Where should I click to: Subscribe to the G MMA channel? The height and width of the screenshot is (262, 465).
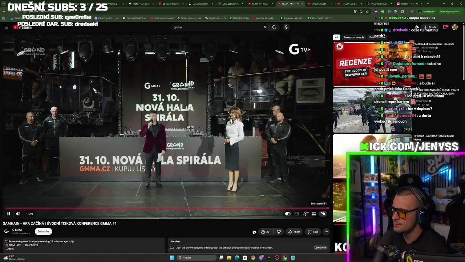[x=43, y=231]
